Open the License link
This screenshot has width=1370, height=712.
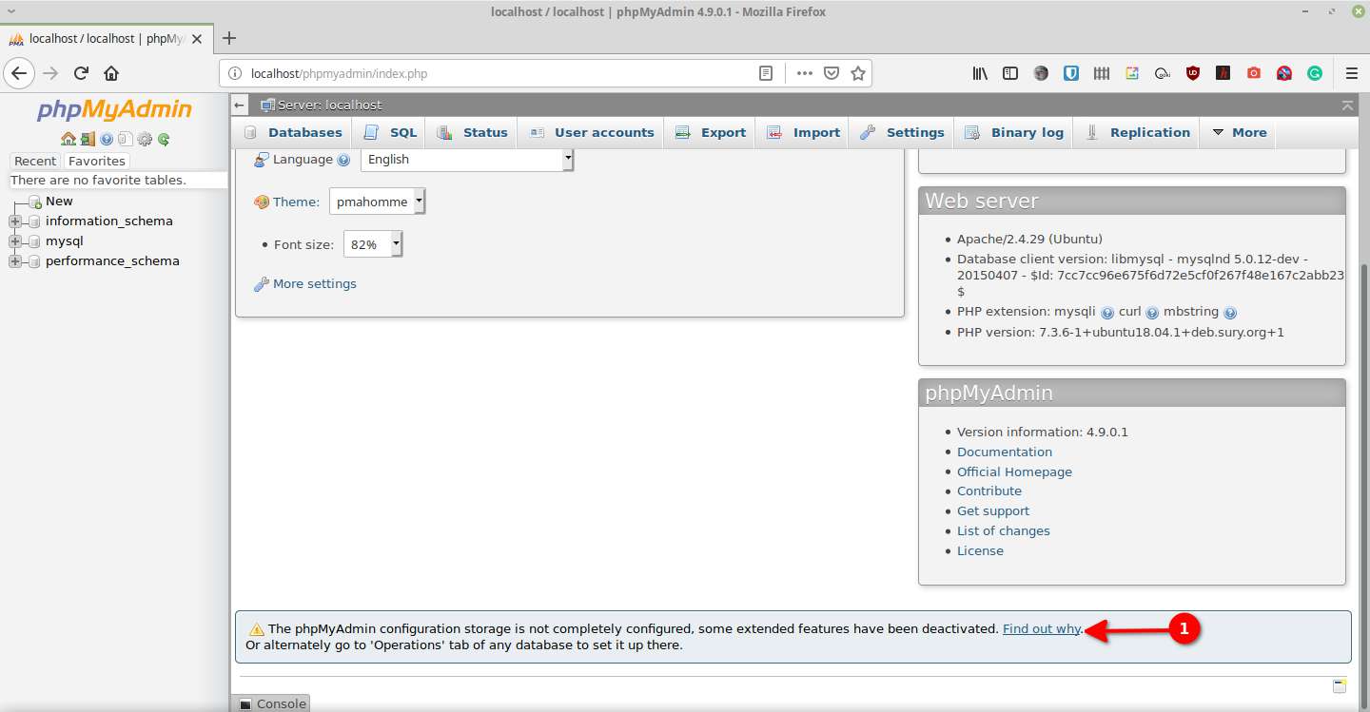pos(980,551)
